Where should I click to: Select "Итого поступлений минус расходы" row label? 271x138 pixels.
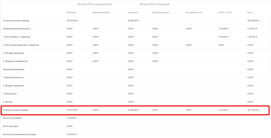[19, 134]
